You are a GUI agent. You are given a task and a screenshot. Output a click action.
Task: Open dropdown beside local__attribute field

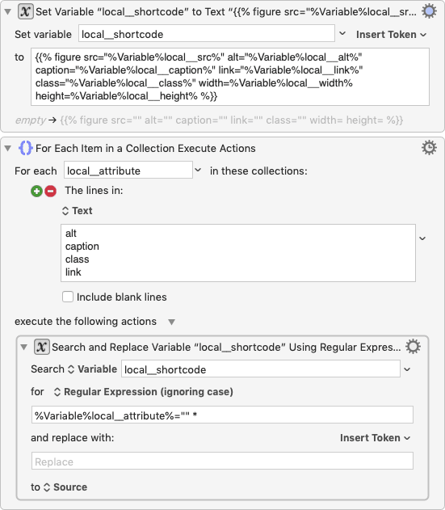(198, 170)
